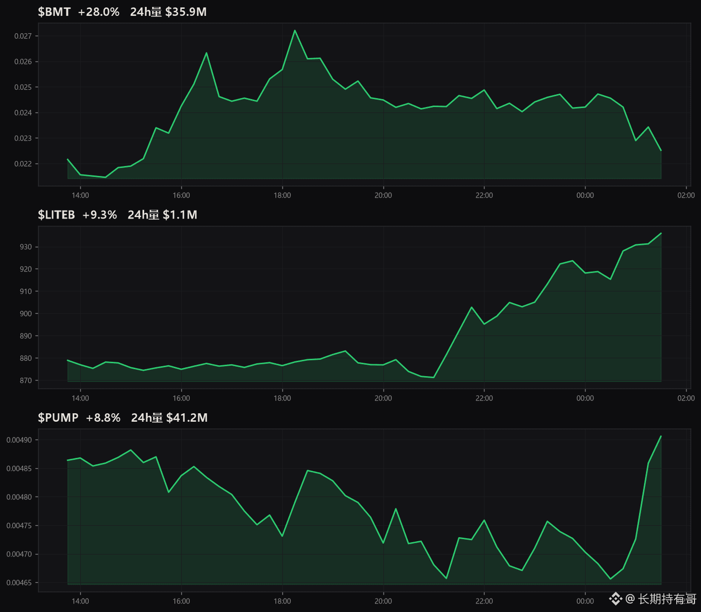
Task: Click the 910 price axis label
Action: [x=26, y=291]
